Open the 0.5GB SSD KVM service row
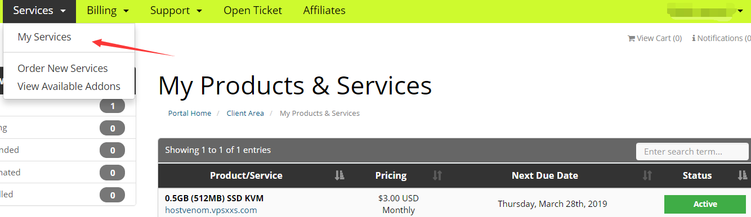Image resolution: width=751 pixels, height=217 pixels. tap(454, 203)
